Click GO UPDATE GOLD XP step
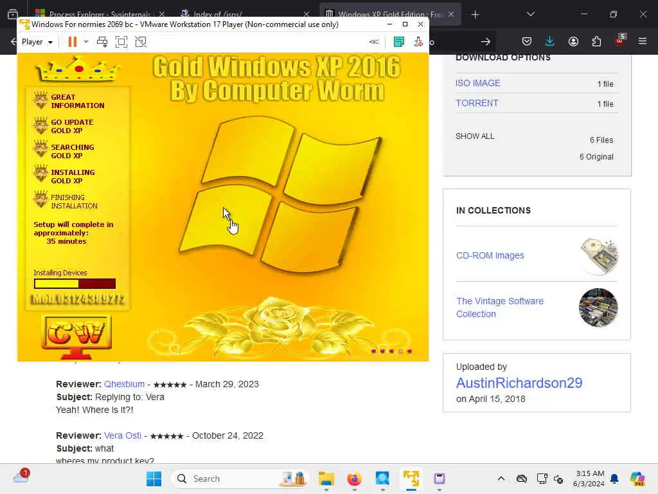Image resolution: width=658 pixels, height=494 pixels. (72, 127)
